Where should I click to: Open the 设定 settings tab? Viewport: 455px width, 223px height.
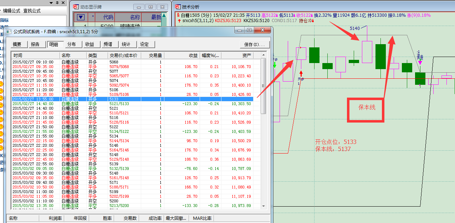click(144, 45)
